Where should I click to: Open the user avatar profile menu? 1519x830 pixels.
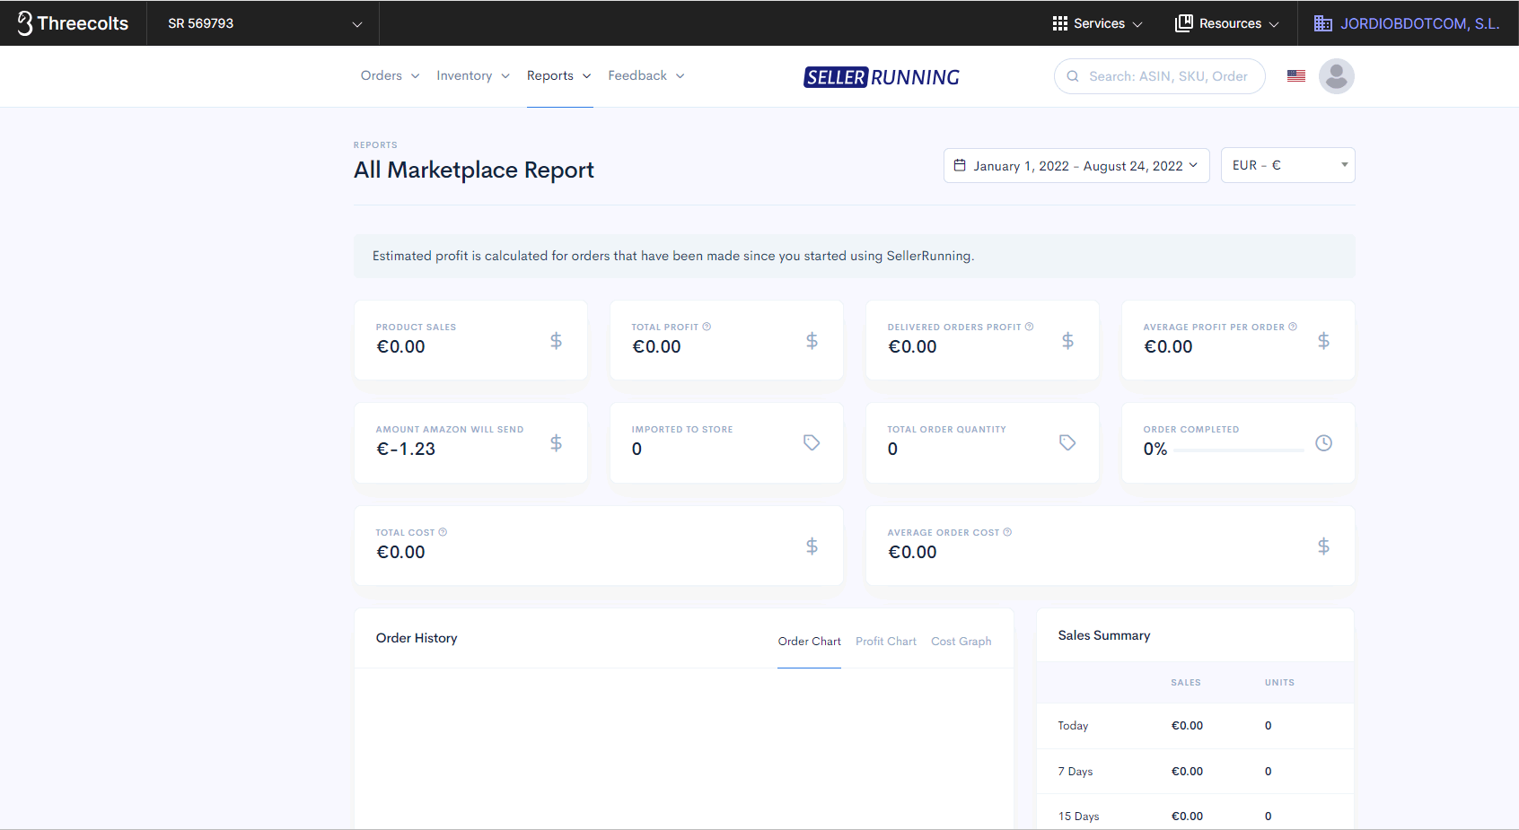tap(1336, 76)
